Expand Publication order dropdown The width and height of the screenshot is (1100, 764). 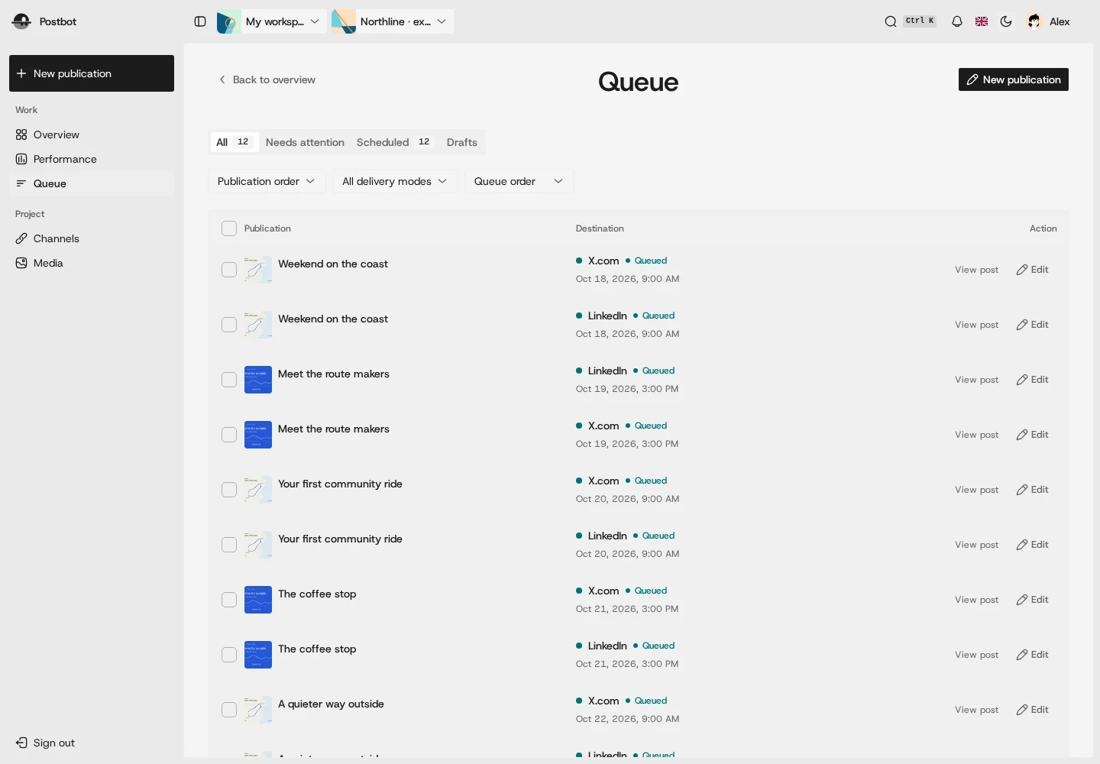pyautogui.click(x=267, y=181)
